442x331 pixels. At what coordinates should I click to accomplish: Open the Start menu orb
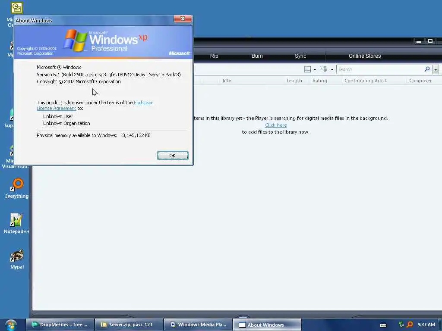click(x=11, y=325)
